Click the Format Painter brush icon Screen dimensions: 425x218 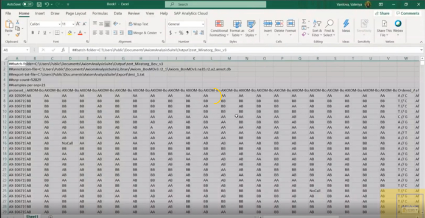pos(18,35)
